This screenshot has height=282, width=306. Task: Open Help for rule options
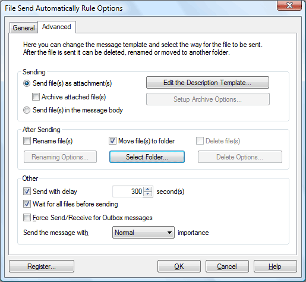pyautogui.click(x=275, y=267)
